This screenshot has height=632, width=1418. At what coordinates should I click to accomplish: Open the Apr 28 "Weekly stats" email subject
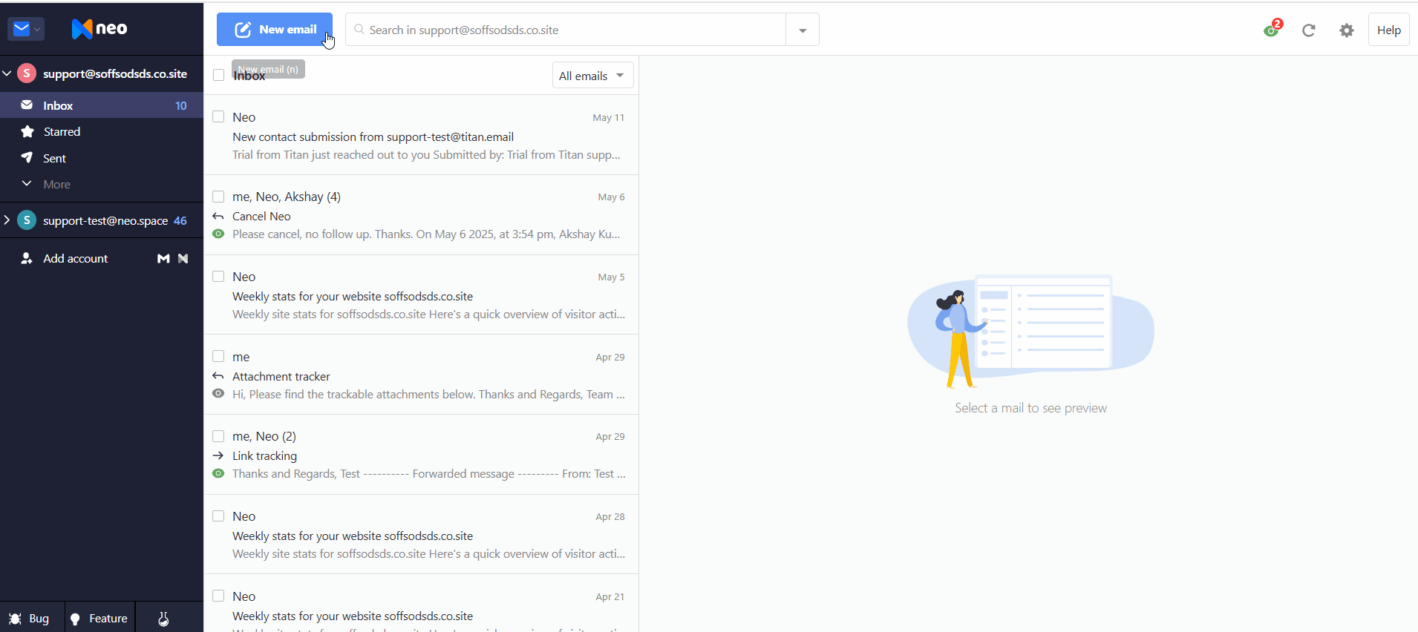click(353, 536)
